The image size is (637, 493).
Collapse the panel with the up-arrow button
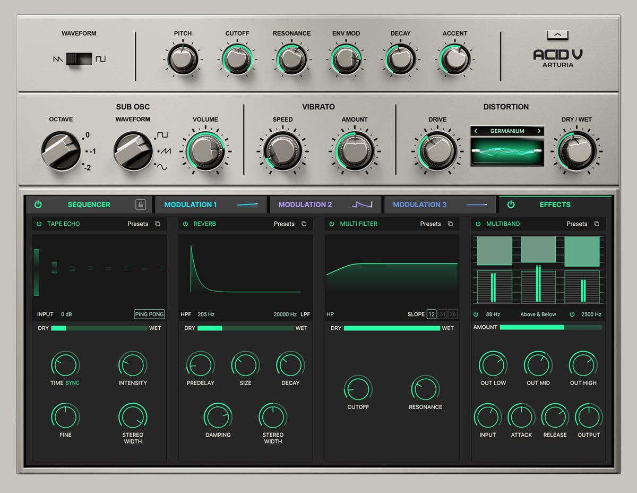557,35
